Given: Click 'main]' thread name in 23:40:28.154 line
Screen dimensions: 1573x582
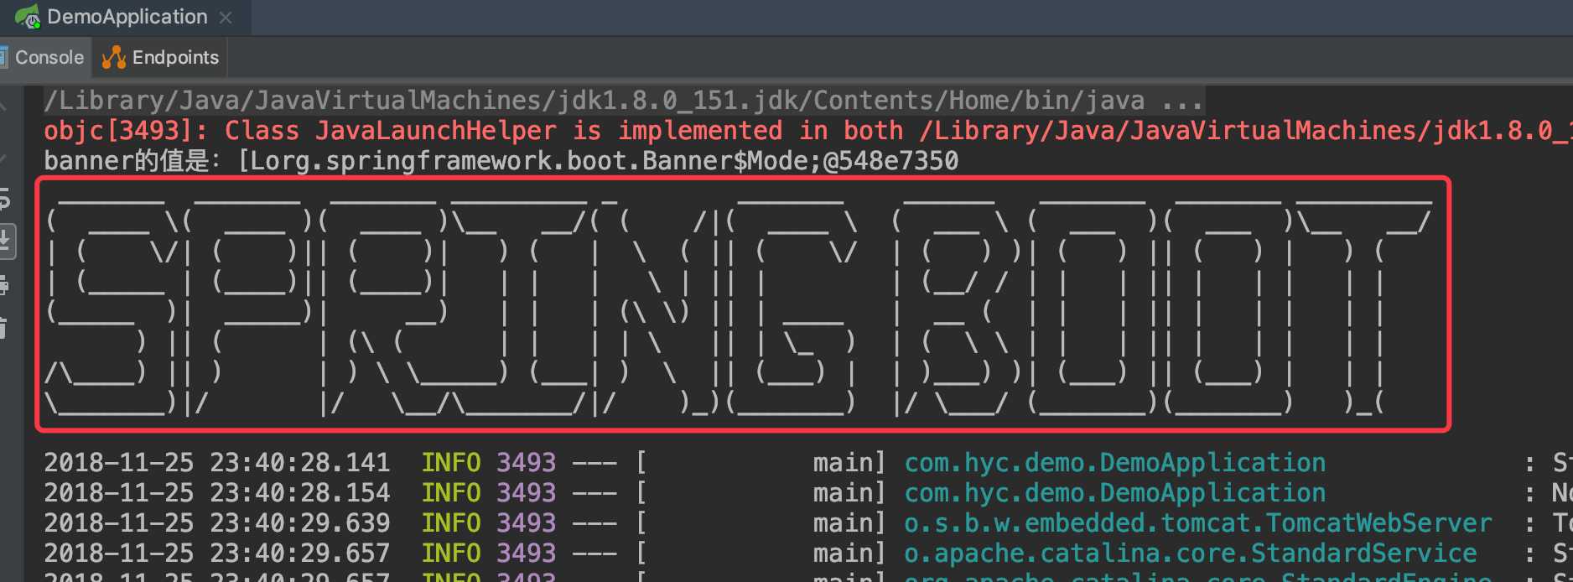Looking at the screenshot, I should [x=849, y=493].
